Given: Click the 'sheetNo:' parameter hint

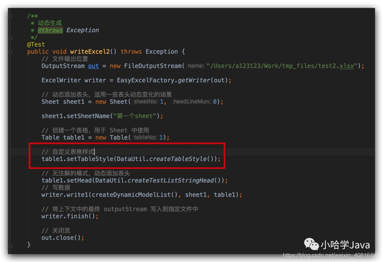Looking at the screenshot, I should point(145,102).
